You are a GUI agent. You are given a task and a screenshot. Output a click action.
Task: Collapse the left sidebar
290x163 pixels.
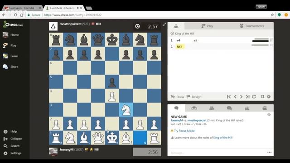[x=13, y=139]
